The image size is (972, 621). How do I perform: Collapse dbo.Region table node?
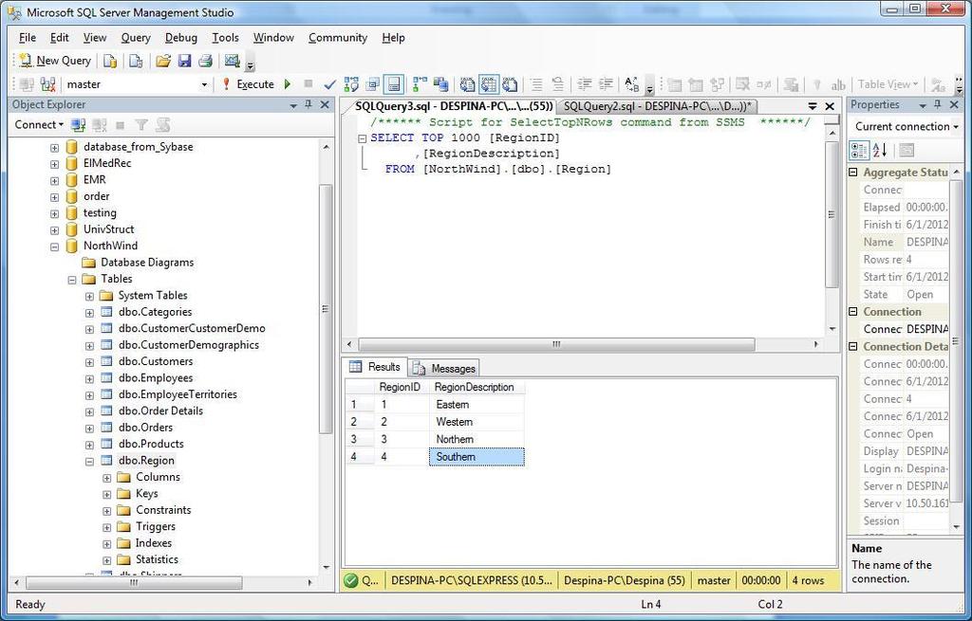pyautogui.click(x=89, y=462)
